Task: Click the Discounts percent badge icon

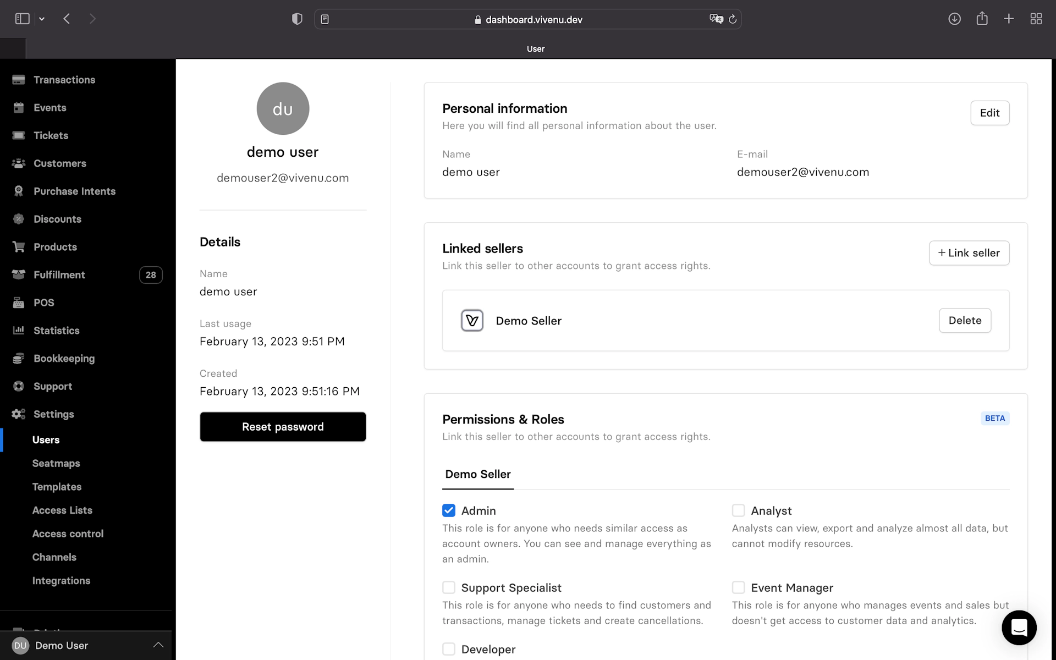Action: 19,219
